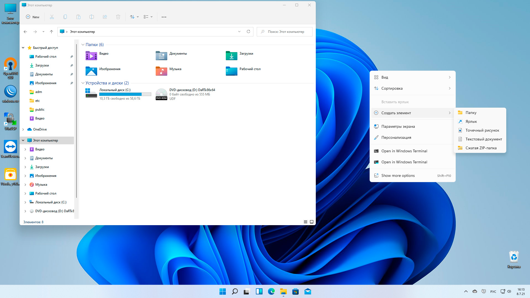Click the New button in toolbar
Screen dimensions: 530x298
click(x=33, y=17)
